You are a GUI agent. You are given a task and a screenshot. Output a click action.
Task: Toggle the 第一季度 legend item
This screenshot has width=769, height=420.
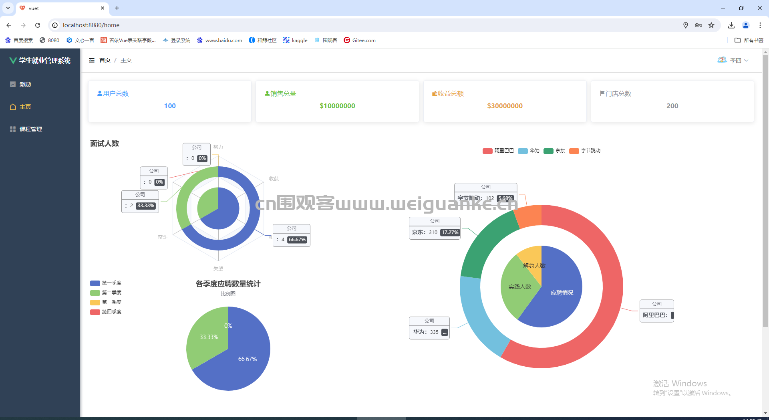106,283
